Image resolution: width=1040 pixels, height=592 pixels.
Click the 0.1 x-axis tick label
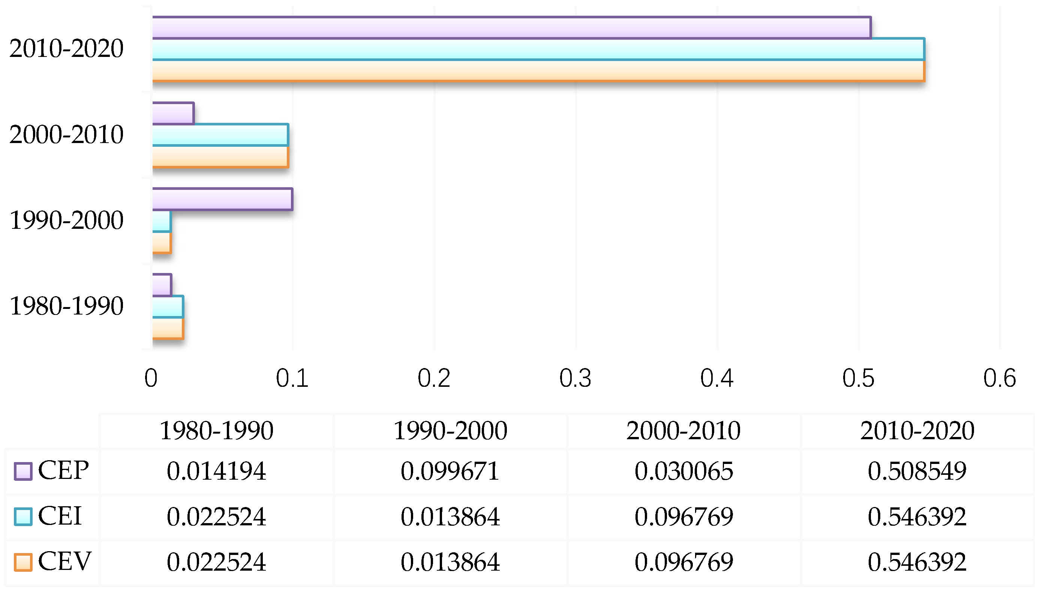click(x=292, y=379)
